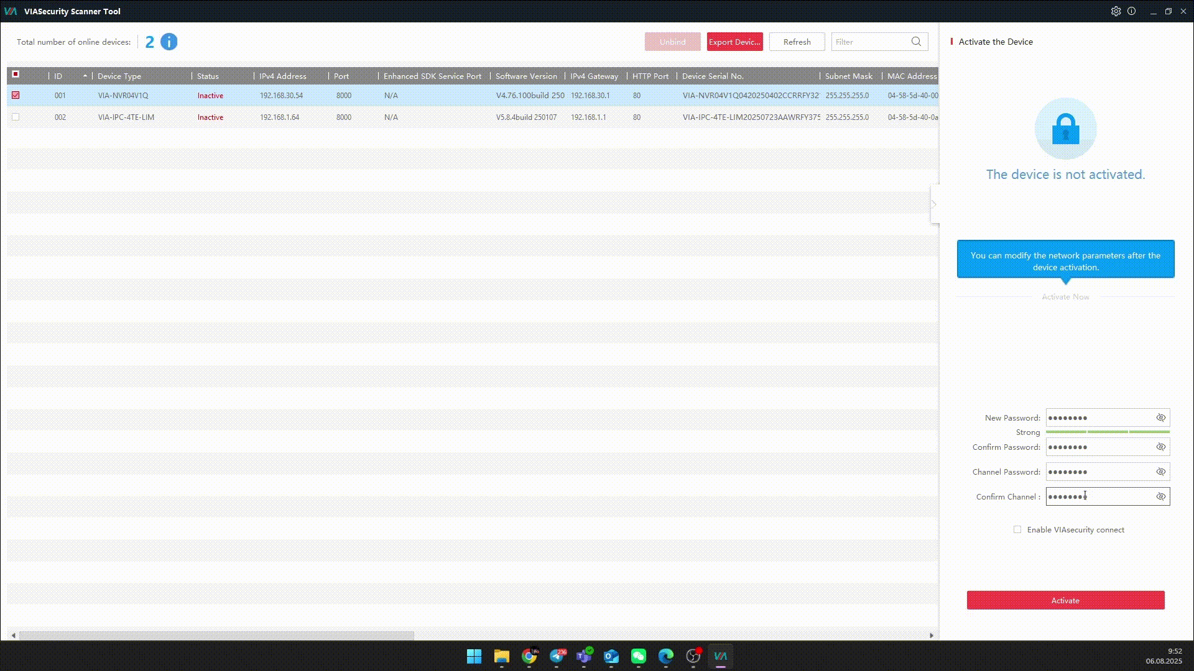Toggle Channel Password visibility eye
Viewport: 1194px width, 671px height.
coord(1160,472)
